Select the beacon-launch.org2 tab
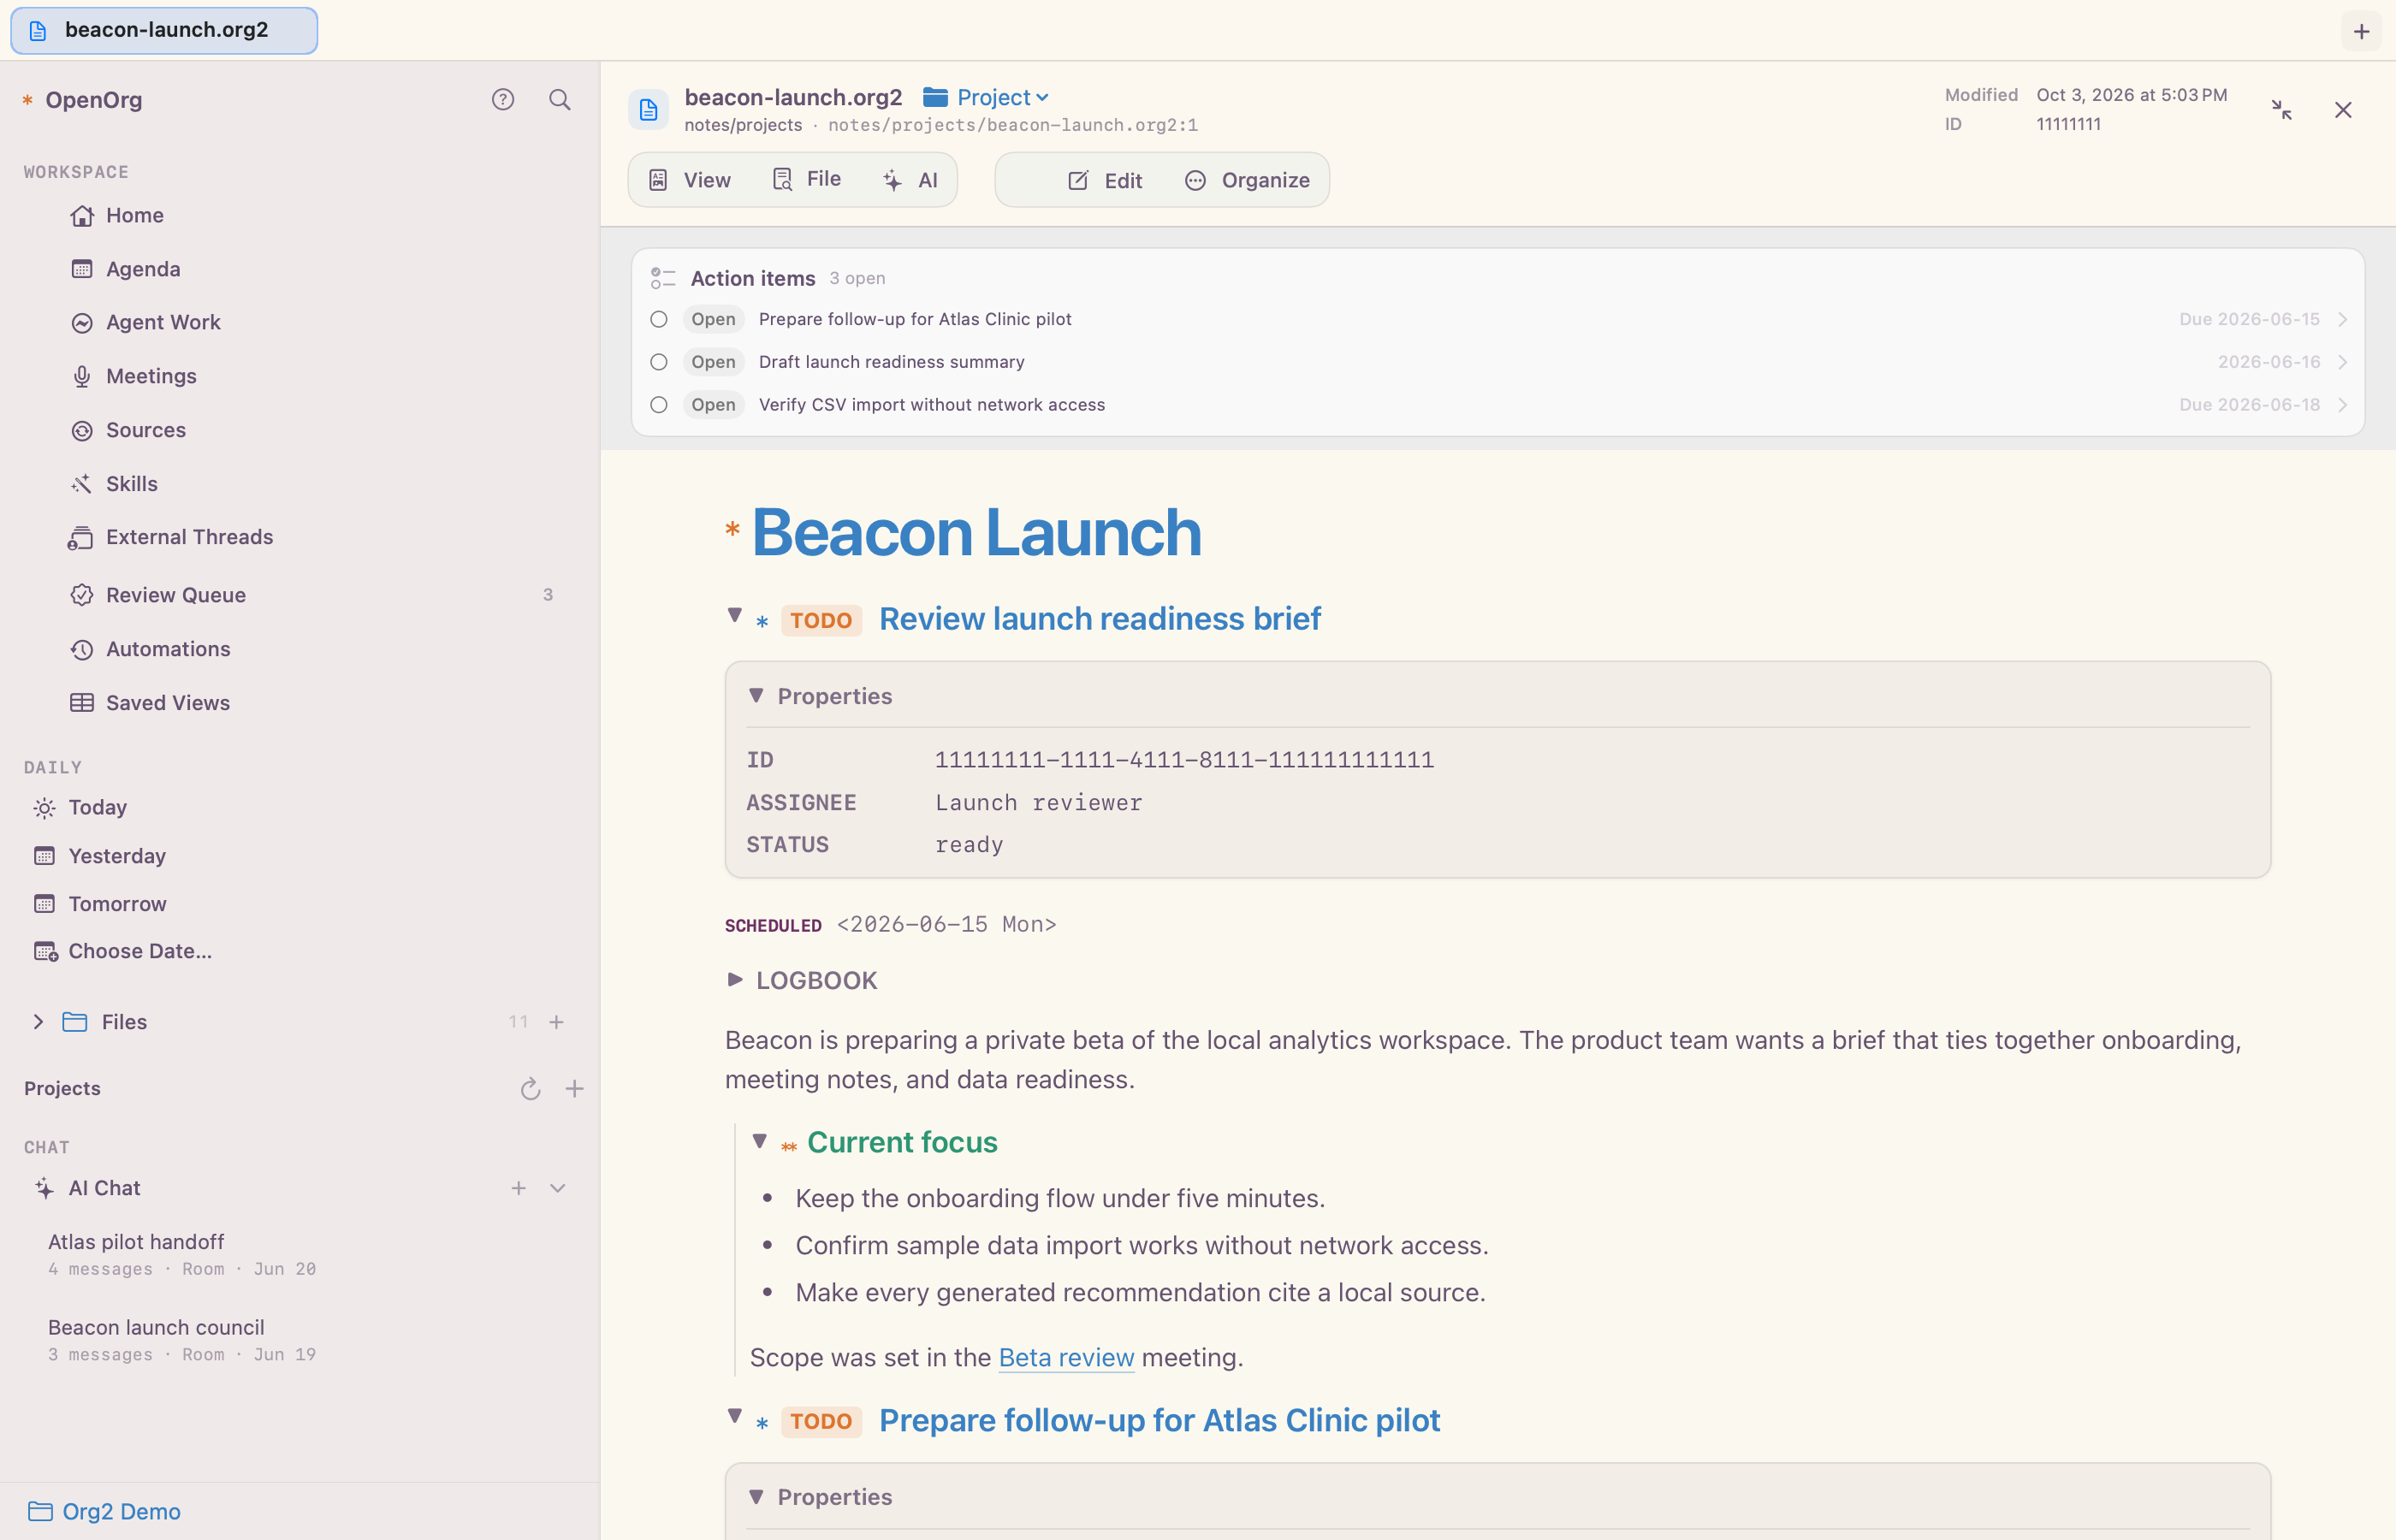 (164, 30)
